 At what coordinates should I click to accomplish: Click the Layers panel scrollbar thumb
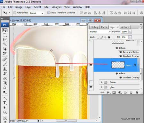[x=141, y=74]
